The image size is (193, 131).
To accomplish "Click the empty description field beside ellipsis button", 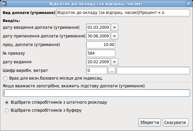I will pyautogui.click(x=153, y=71).
